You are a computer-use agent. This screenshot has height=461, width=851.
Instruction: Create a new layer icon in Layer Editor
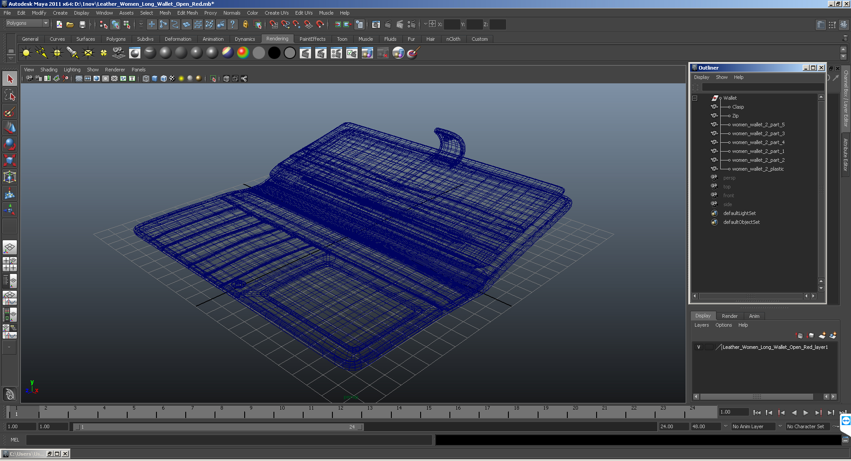tap(822, 336)
